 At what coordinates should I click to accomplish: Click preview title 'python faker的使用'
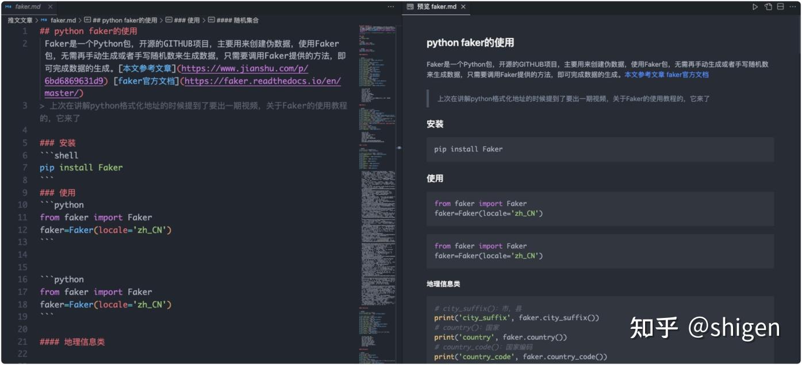[470, 42]
